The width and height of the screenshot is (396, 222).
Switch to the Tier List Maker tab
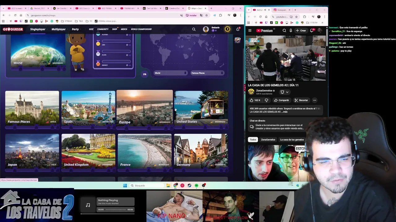pos(153,8)
